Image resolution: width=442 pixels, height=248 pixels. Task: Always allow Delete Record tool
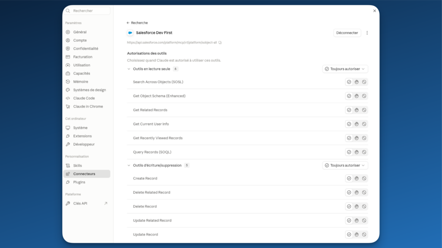[x=349, y=206]
